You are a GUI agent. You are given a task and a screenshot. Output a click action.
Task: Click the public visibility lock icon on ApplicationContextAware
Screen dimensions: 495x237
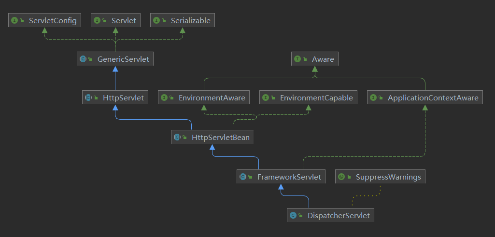coord(381,98)
